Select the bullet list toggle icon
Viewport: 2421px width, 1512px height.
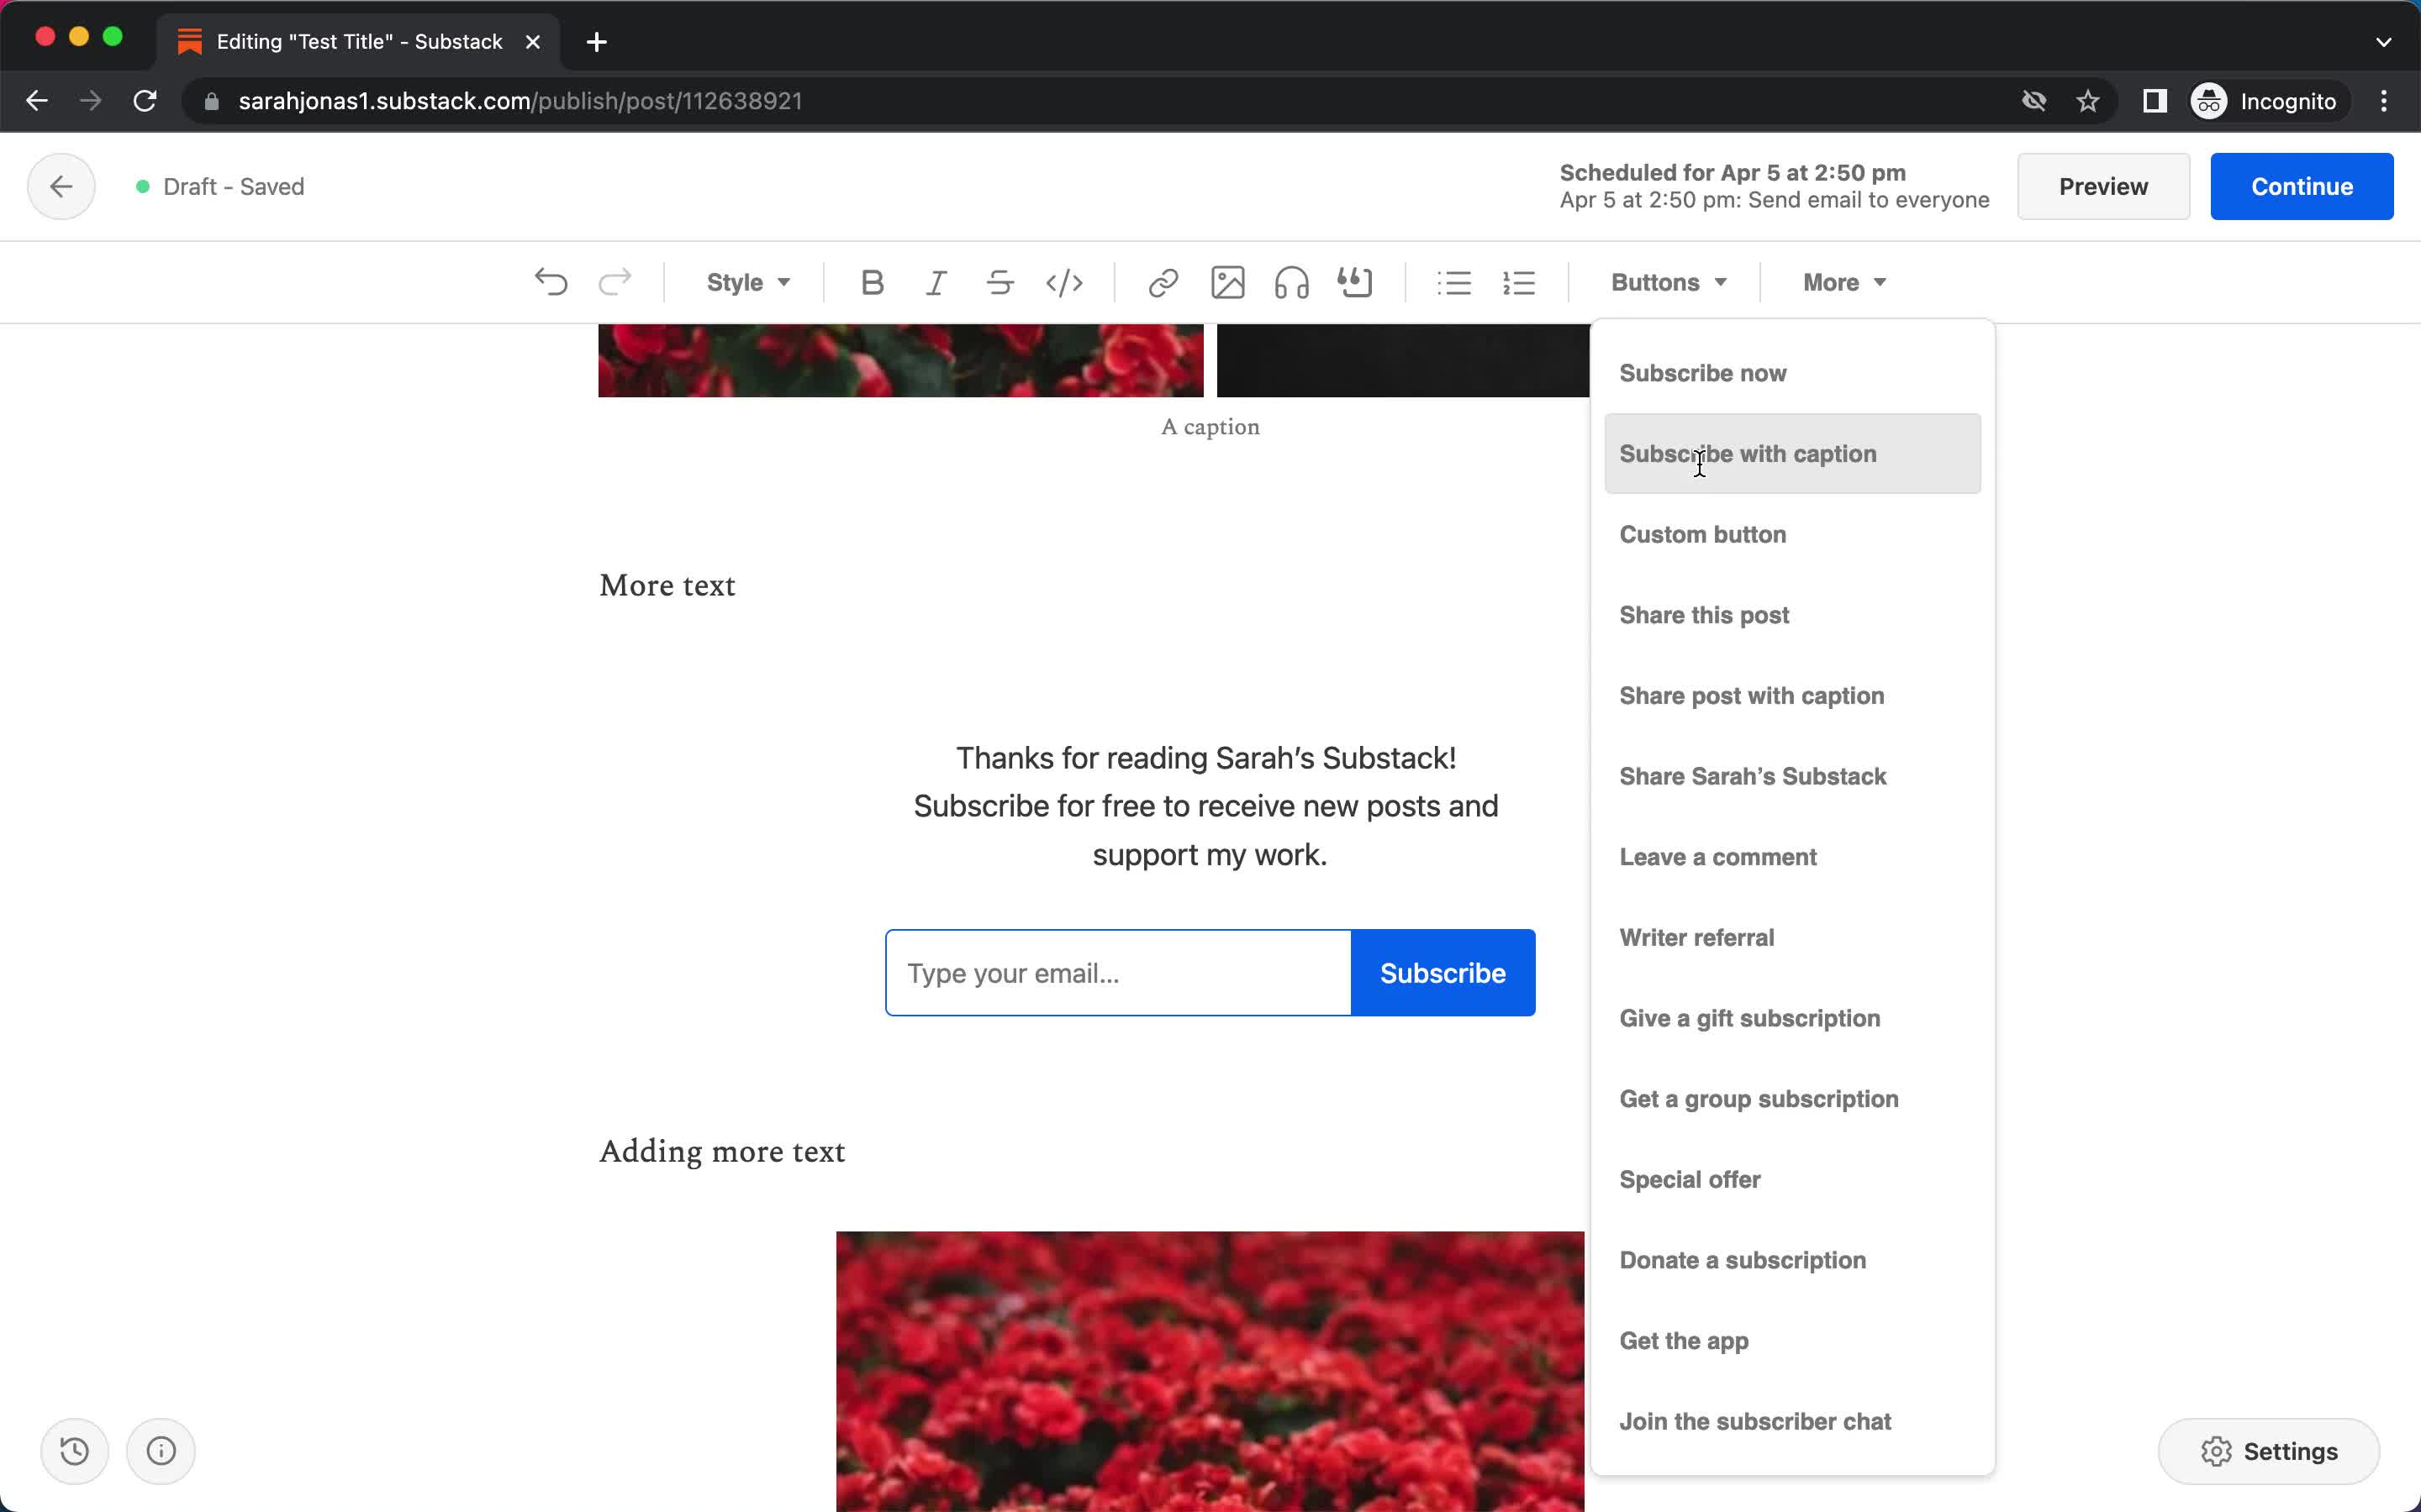pyautogui.click(x=1453, y=282)
